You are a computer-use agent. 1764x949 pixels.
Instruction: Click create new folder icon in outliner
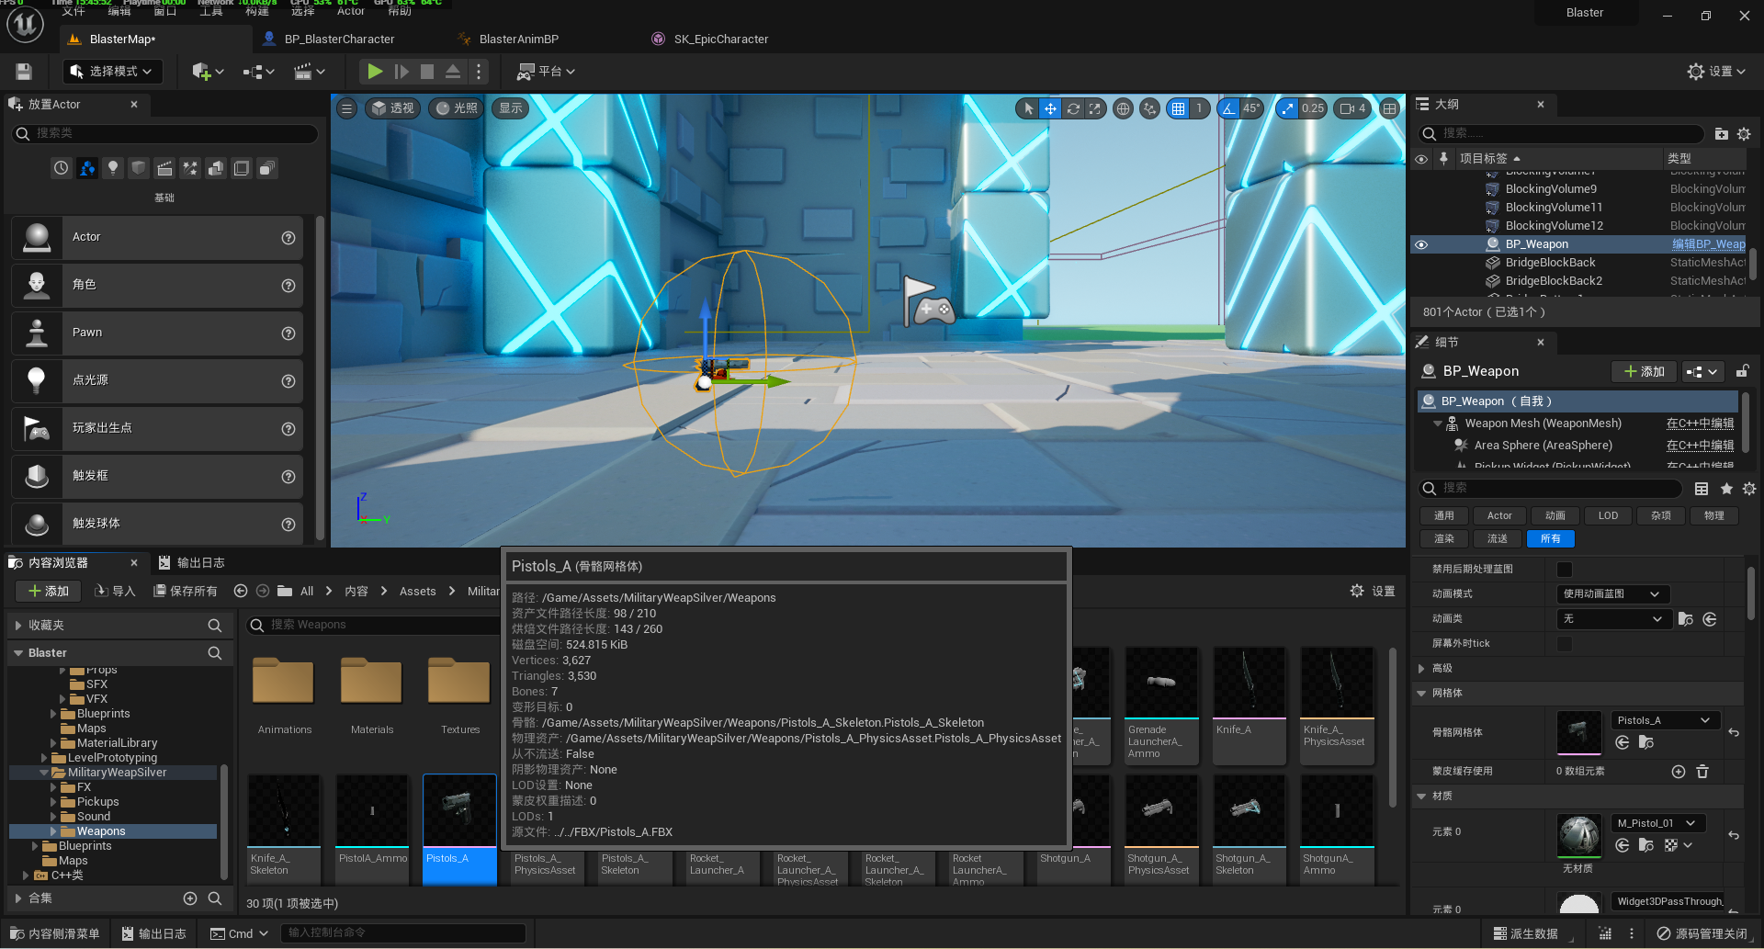coord(1721,134)
